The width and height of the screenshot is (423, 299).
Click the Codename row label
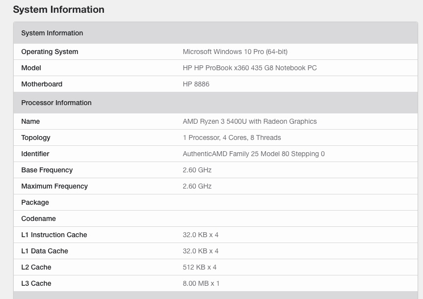coord(38,218)
